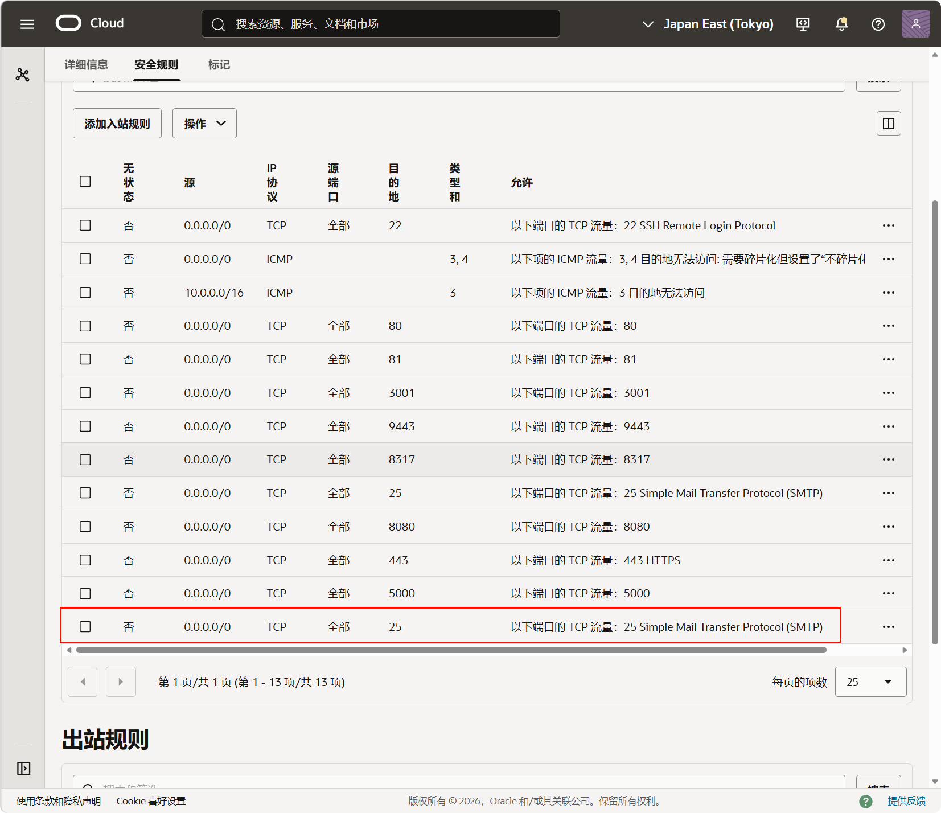Viewport: 941px width, 813px height.
Task: Click the horizontal scrollbar under the rules table
Action: click(x=451, y=650)
